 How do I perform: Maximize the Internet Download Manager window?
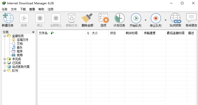(x=182, y=3)
